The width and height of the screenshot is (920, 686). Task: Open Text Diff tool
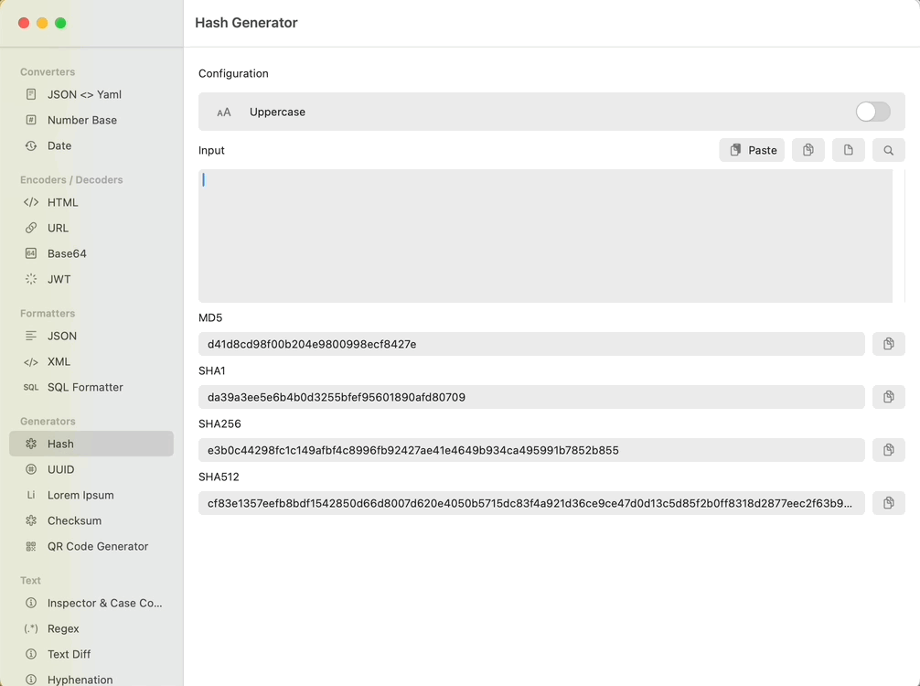(91, 654)
